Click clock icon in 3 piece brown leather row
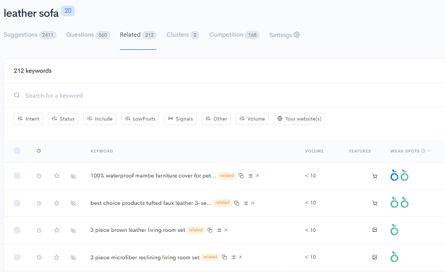Screen dimensions: 445x272 pos(39,230)
